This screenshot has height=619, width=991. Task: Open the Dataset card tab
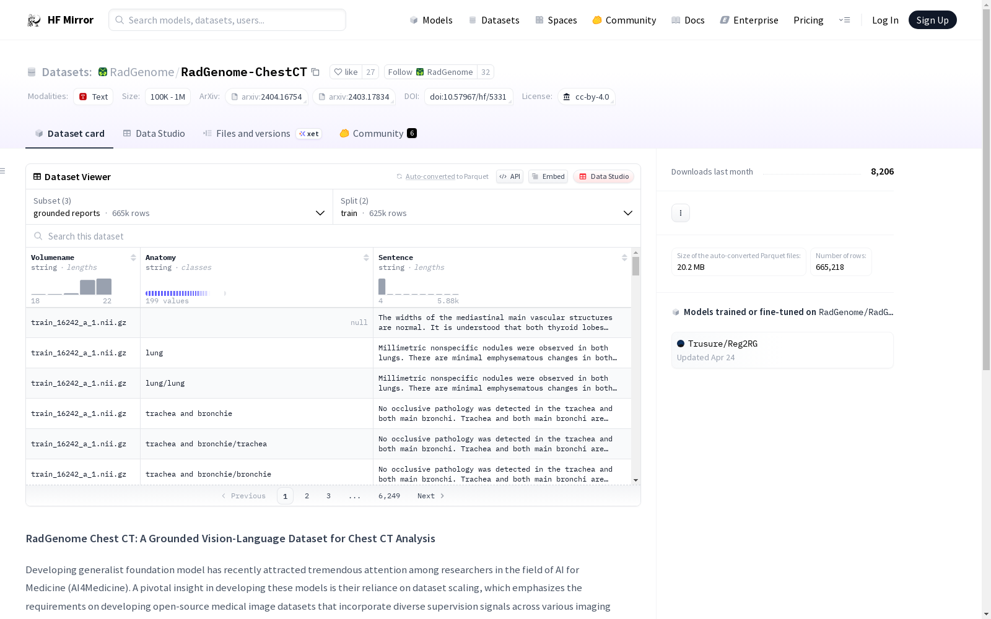69,134
